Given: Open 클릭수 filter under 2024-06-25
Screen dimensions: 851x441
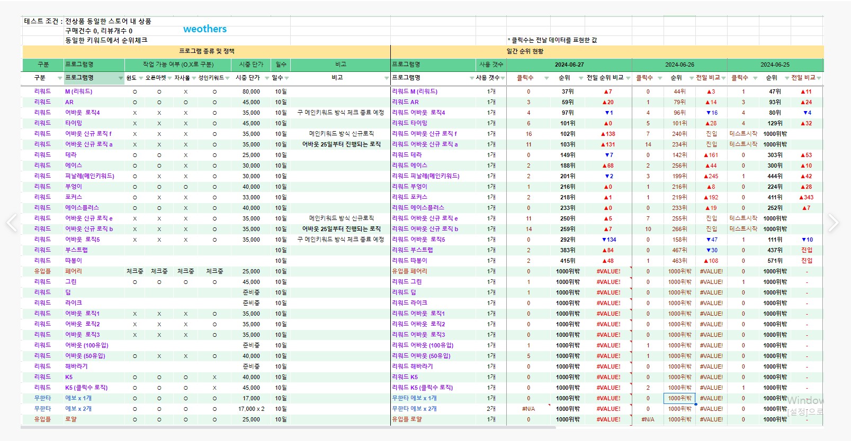Looking at the screenshot, I should point(755,78).
